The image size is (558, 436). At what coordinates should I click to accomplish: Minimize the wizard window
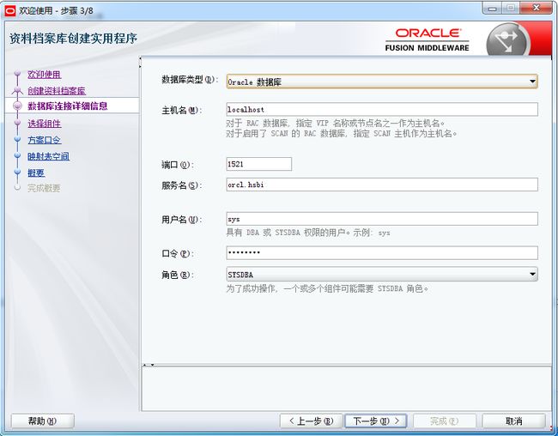coord(492,8)
